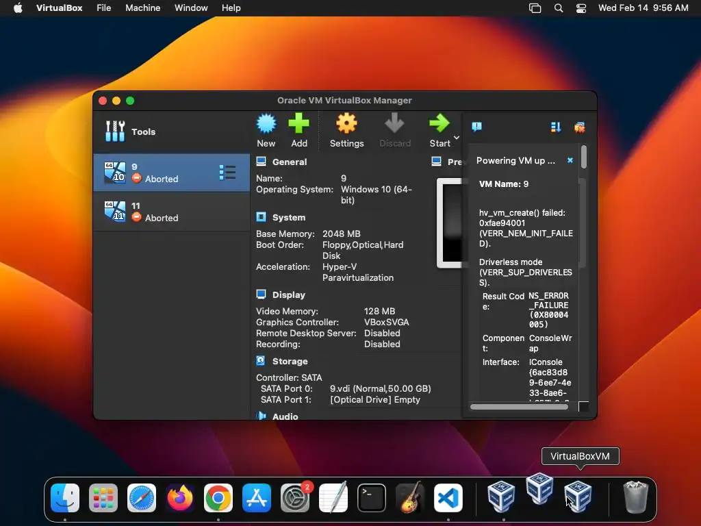The image size is (701, 526).
Task: Click the VM preview thumbnail
Action: (450, 223)
